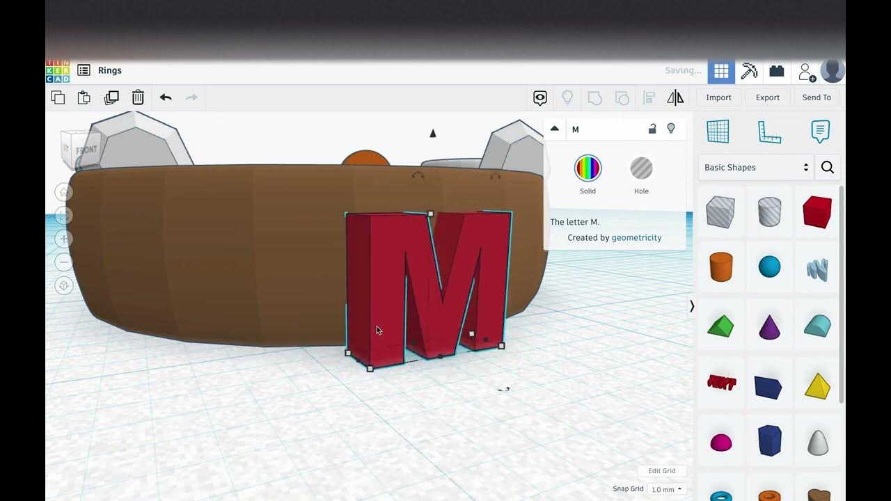Click the Copy icon in toolbar

[x=58, y=97]
